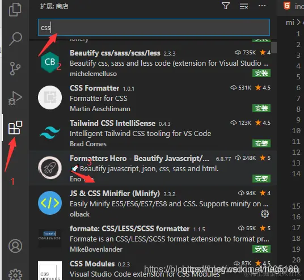Click the 94K download count

pyautogui.click(x=247, y=193)
